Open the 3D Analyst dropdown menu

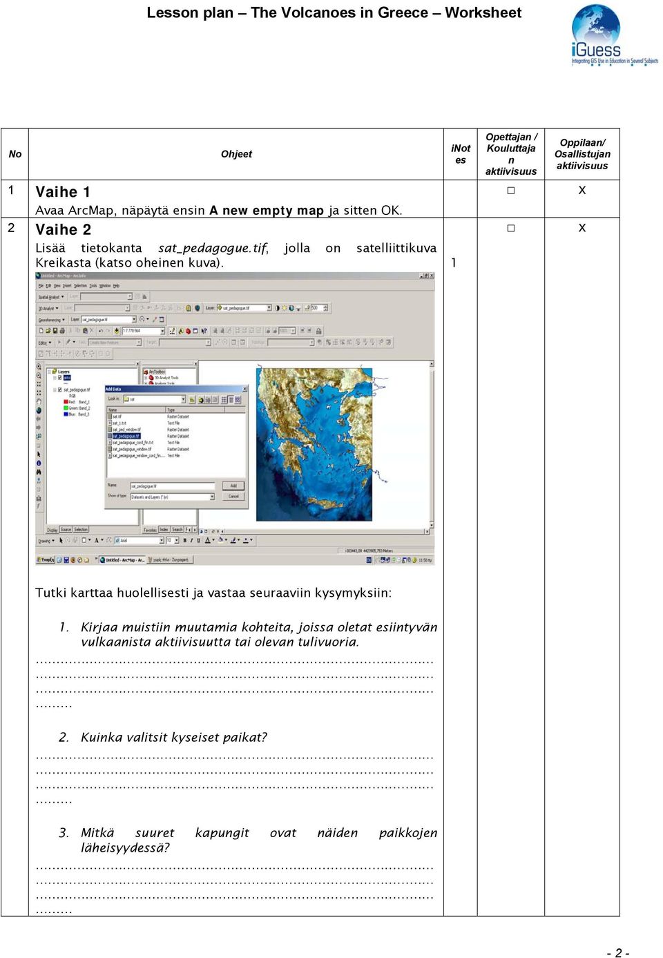click(x=48, y=308)
